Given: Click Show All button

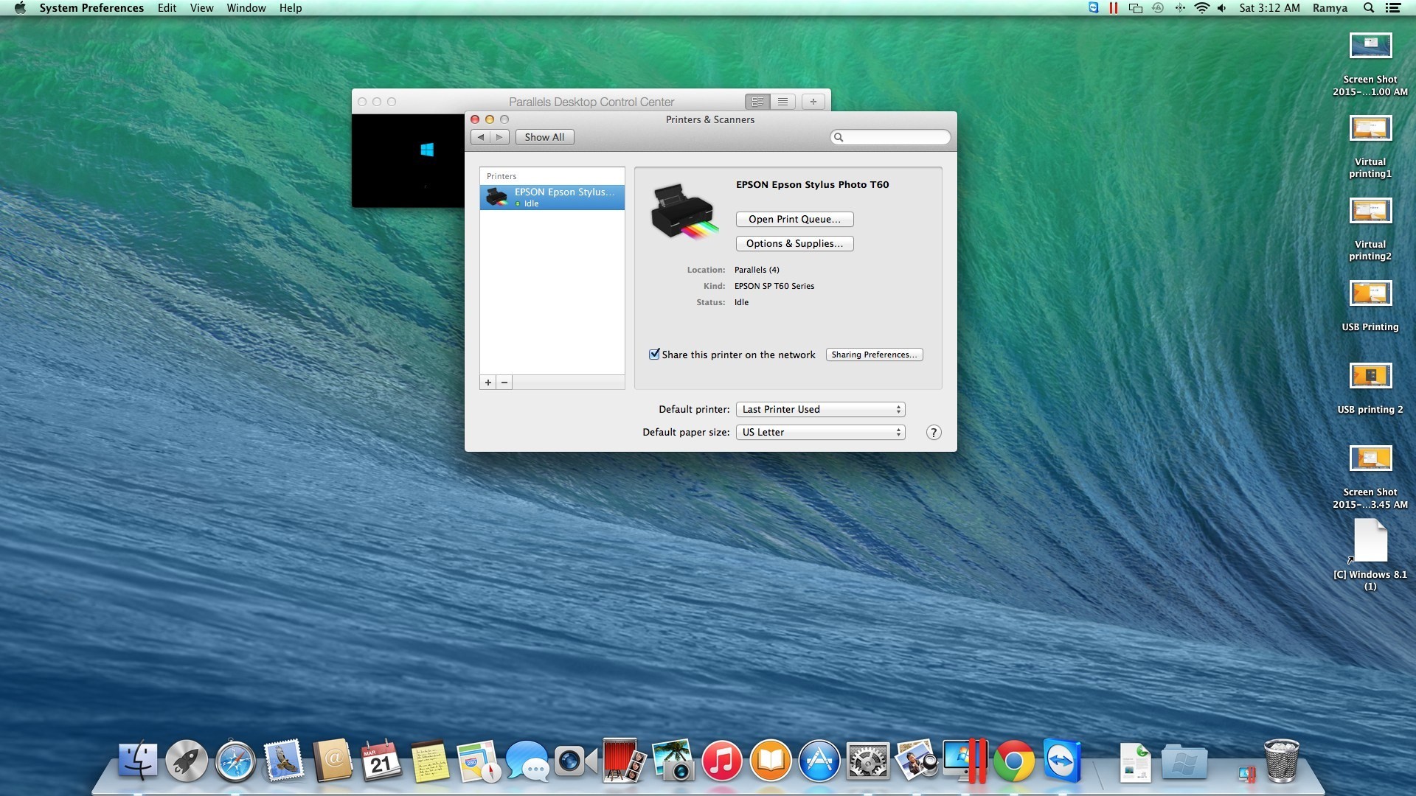Looking at the screenshot, I should click(544, 137).
